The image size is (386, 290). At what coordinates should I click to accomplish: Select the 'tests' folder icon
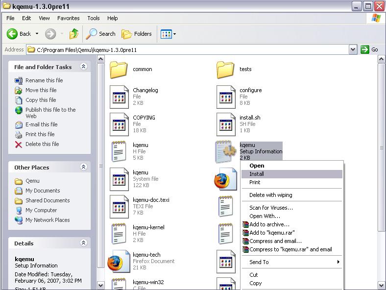coord(226,70)
